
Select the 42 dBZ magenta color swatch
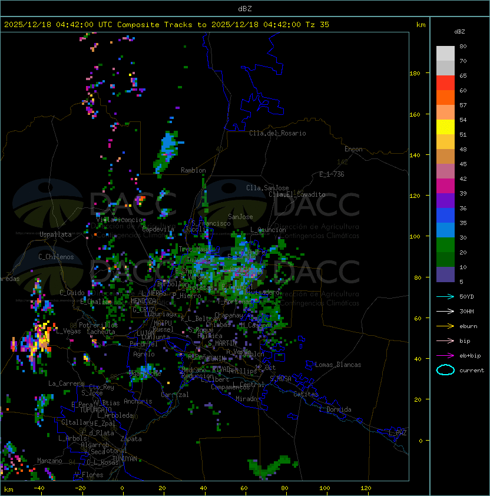(445, 186)
